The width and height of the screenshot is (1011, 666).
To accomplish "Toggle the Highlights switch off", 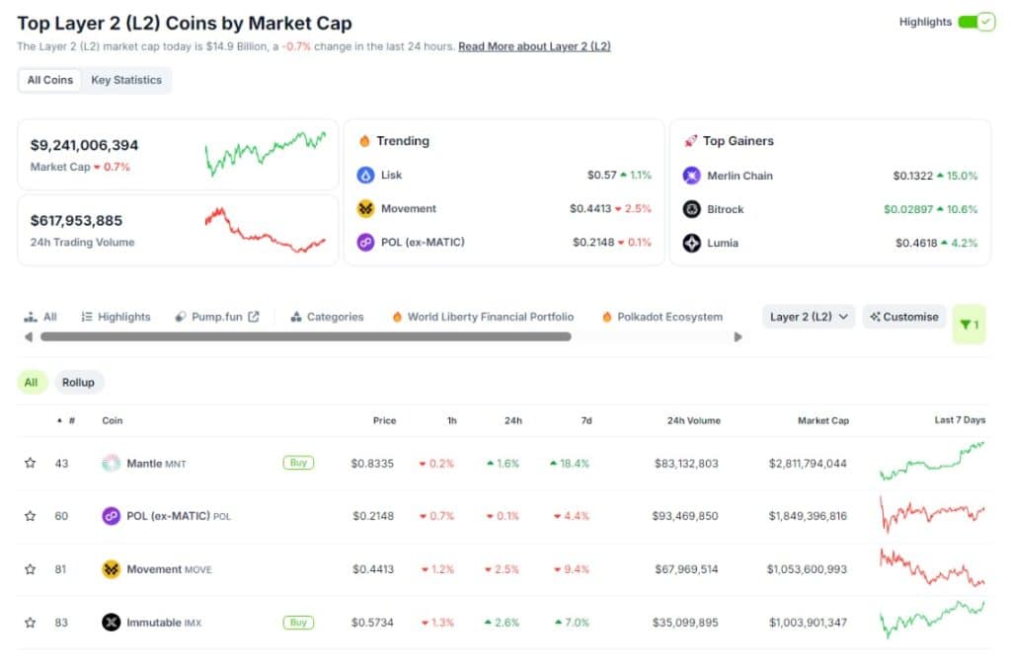I will tap(976, 22).
